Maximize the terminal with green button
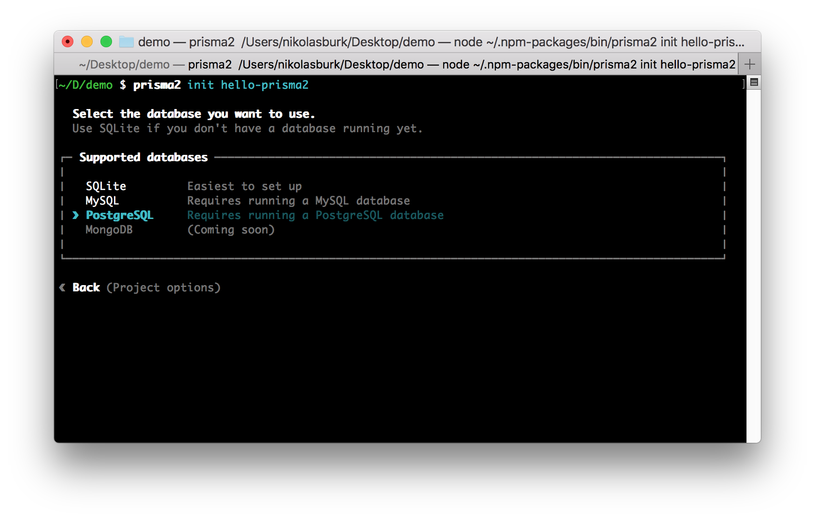The image size is (815, 520). click(x=106, y=42)
